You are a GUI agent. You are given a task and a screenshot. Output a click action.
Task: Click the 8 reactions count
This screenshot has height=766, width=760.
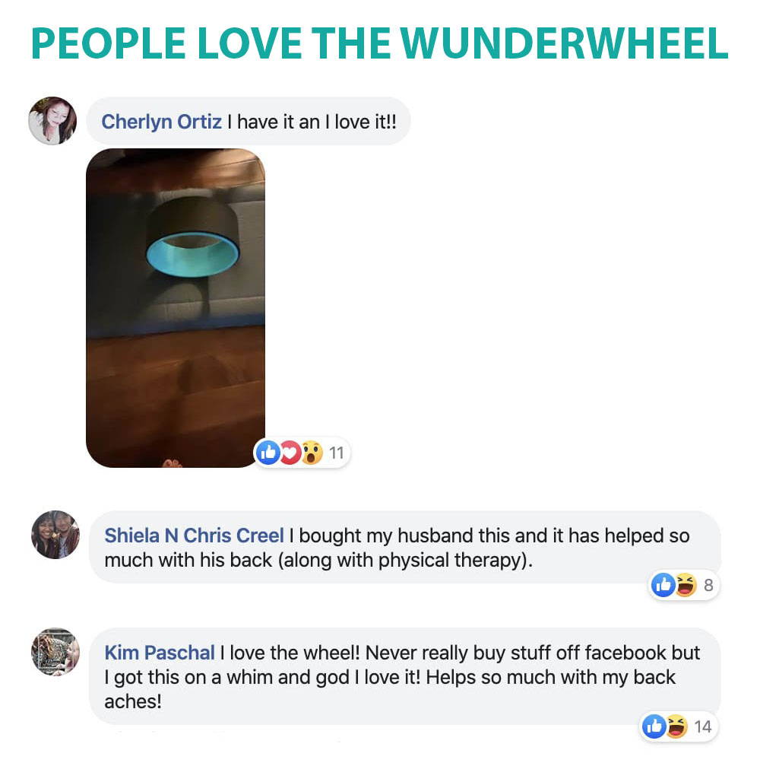tap(708, 585)
